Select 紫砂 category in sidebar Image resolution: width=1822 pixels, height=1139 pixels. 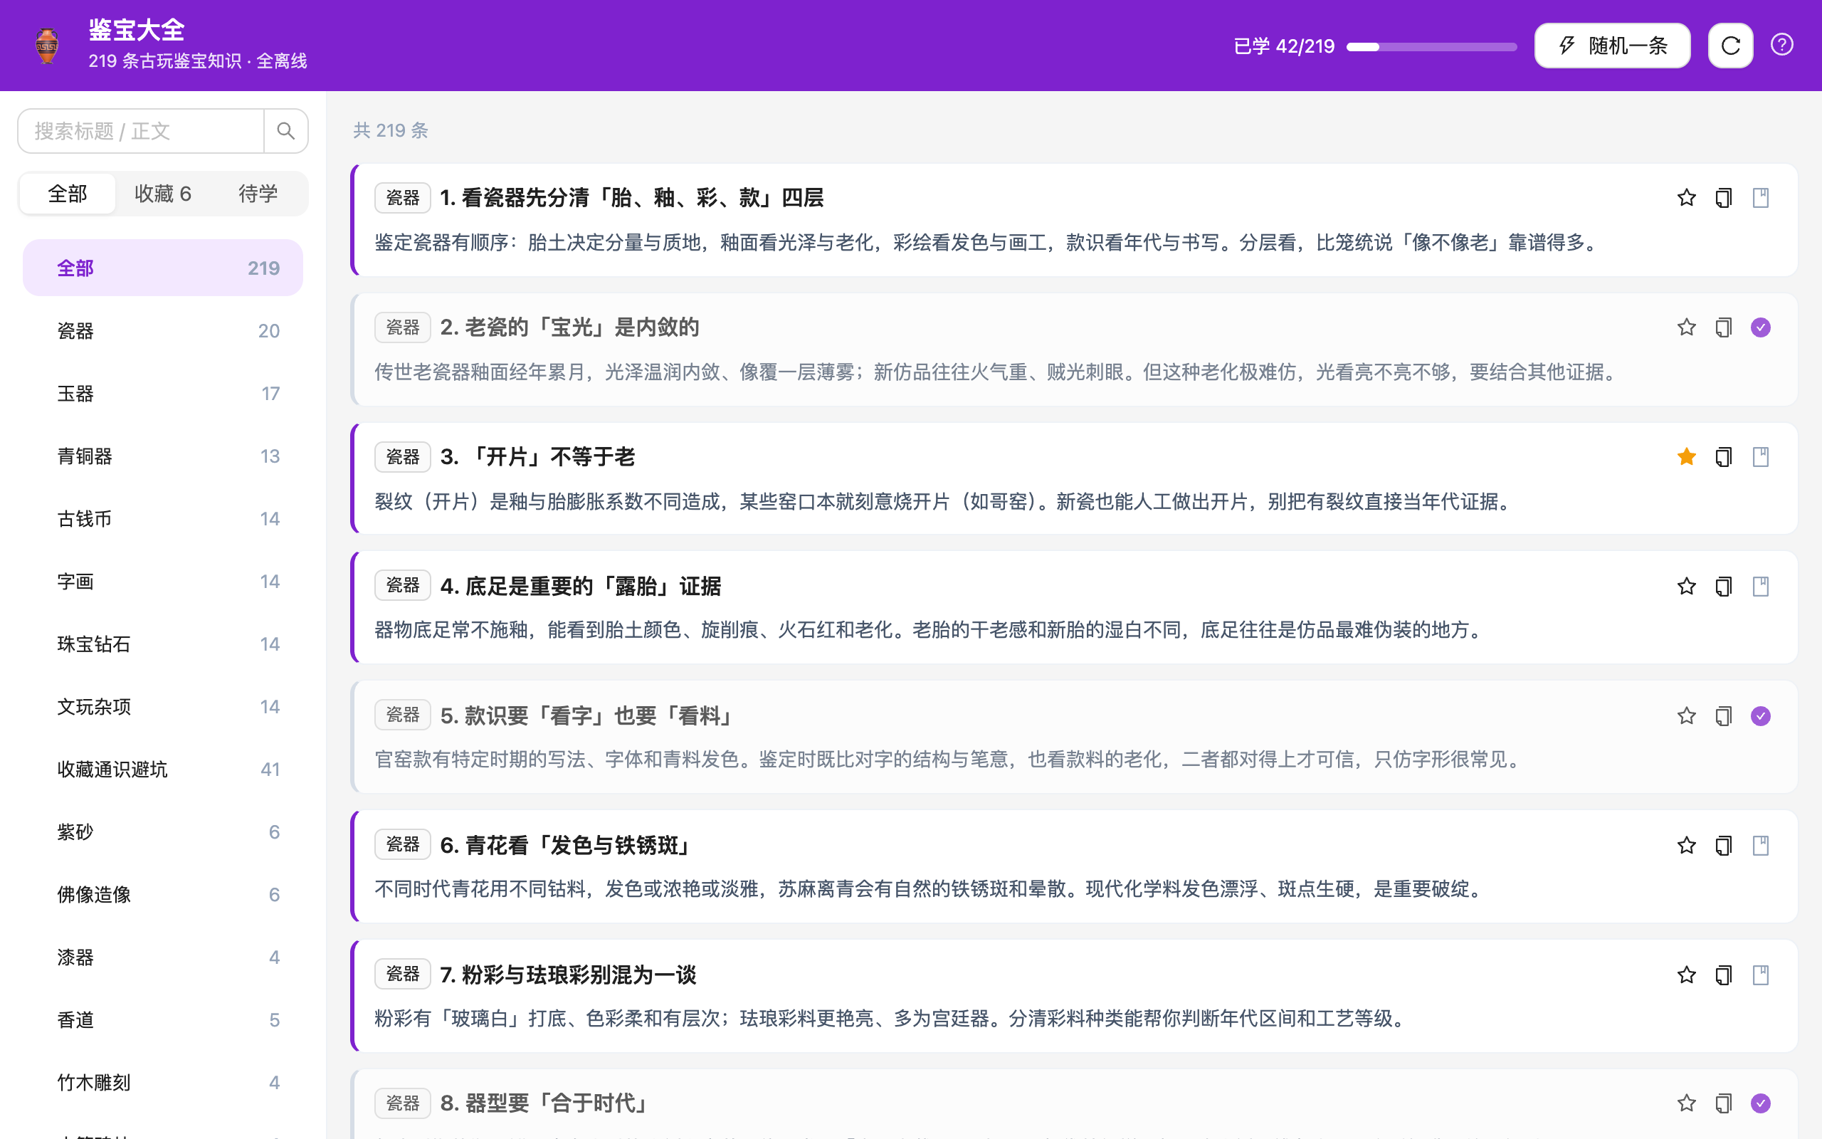[162, 831]
